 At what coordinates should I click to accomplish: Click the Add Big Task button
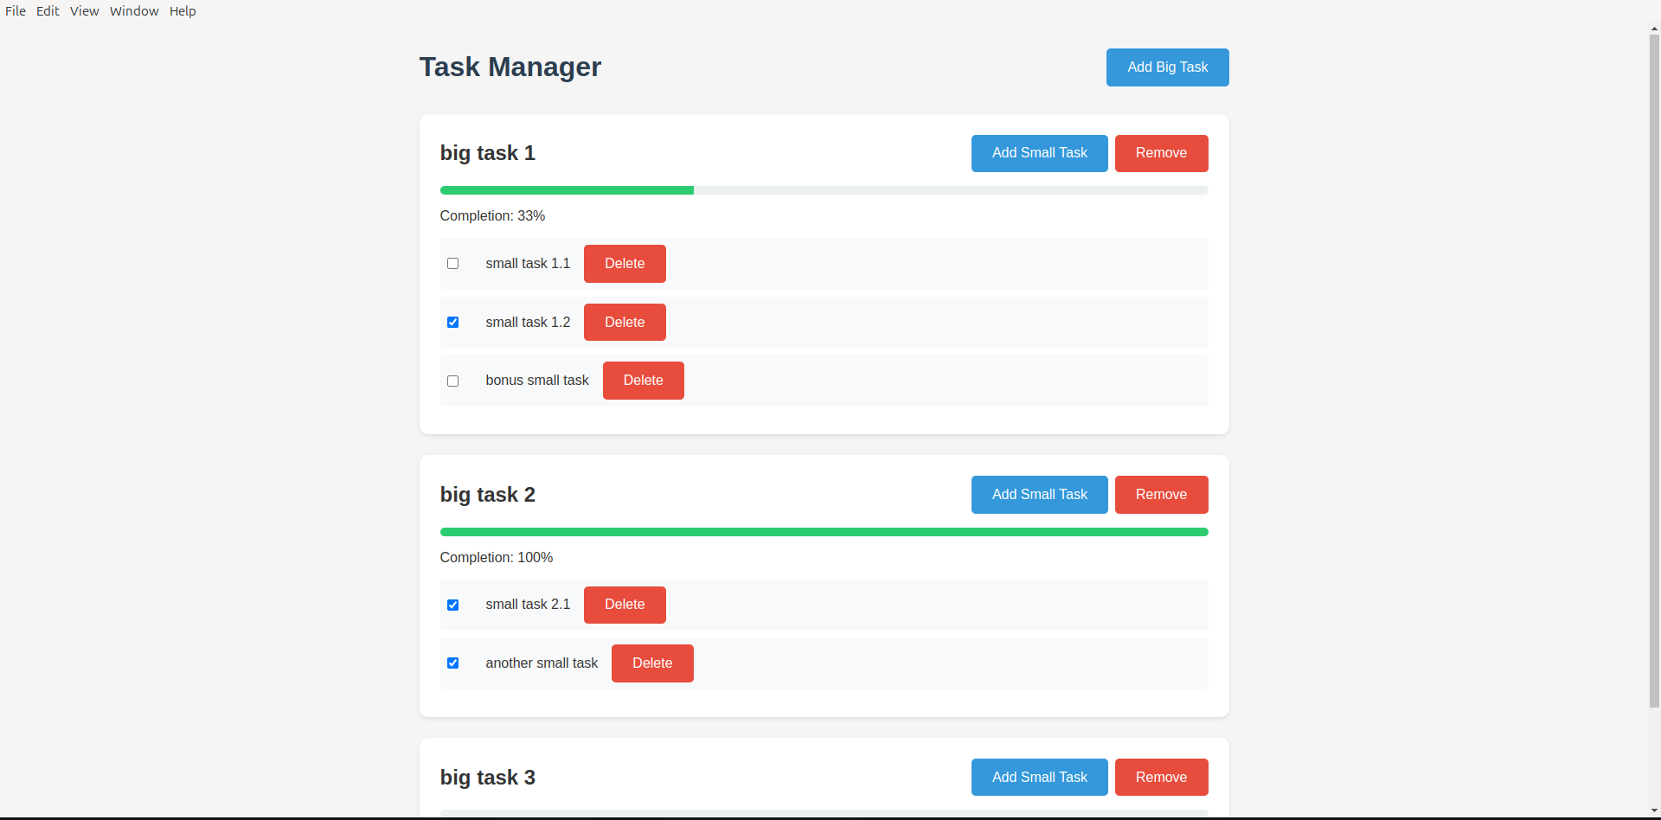[1167, 67]
